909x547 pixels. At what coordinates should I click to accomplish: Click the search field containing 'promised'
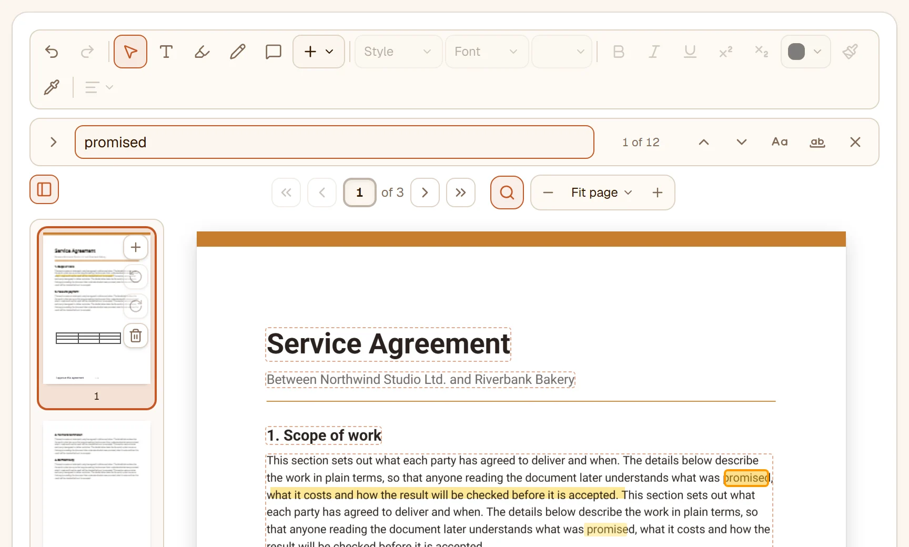(x=335, y=142)
